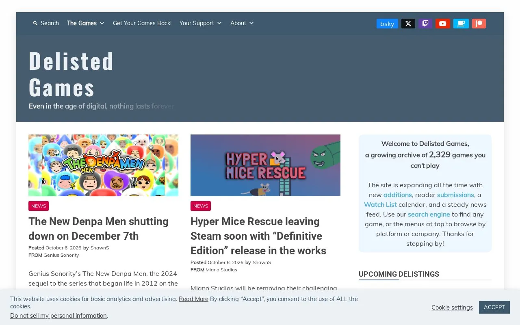Expand The Games dropdown menu
The width and height of the screenshot is (520, 325).
(x=86, y=23)
